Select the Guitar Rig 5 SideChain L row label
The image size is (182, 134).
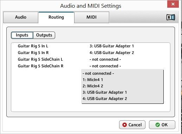(x=40, y=59)
